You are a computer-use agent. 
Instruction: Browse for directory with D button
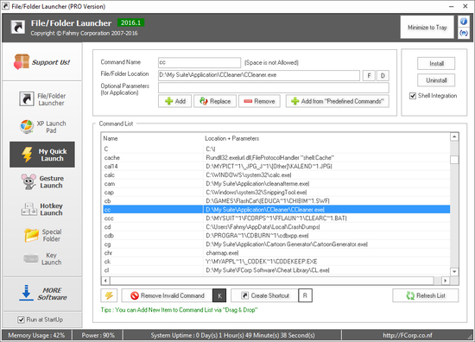pos(383,76)
